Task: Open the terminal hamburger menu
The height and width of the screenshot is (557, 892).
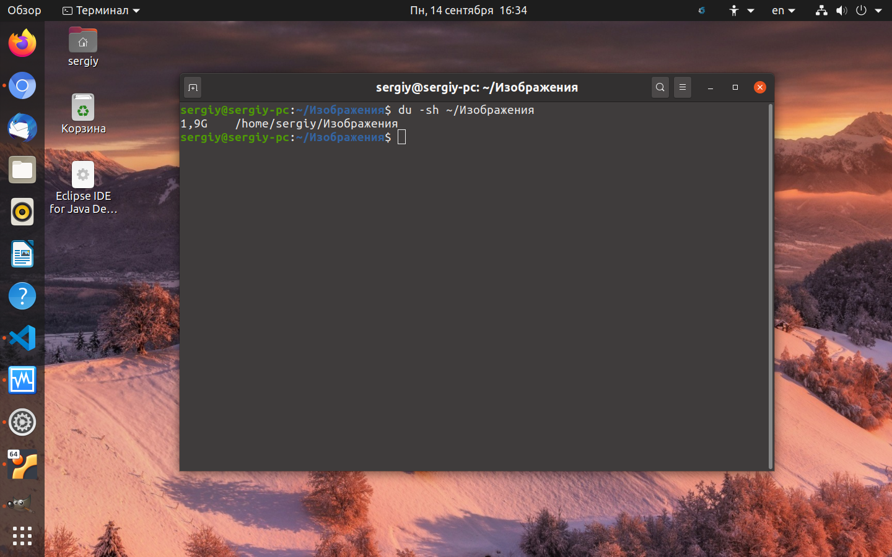Action: (x=683, y=87)
